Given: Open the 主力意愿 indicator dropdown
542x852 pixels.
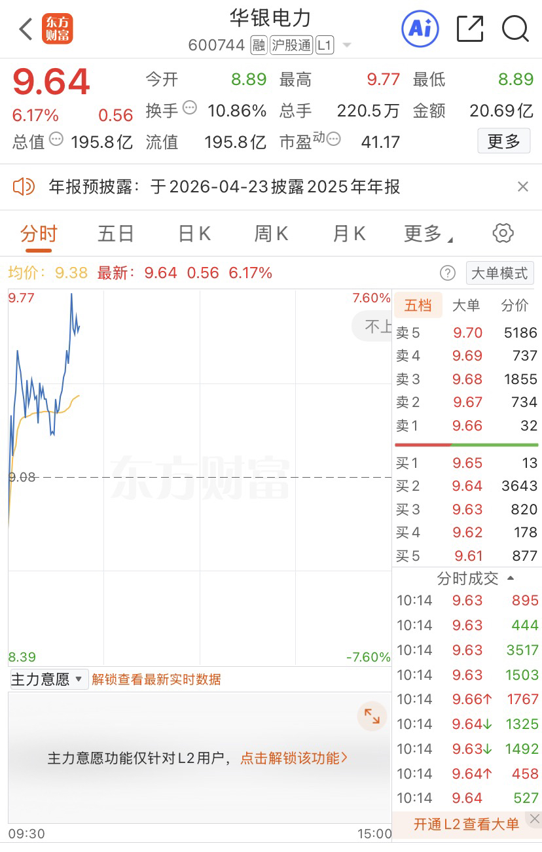Looking at the screenshot, I should point(48,679).
